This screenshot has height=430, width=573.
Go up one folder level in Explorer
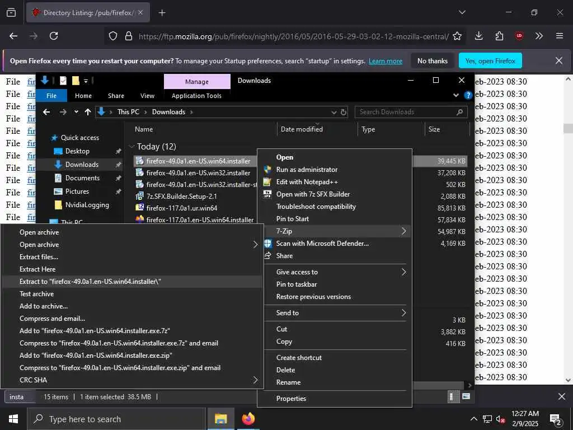click(x=88, y=112)
